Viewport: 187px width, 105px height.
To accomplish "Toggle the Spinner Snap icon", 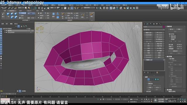I will coord(78,8).
